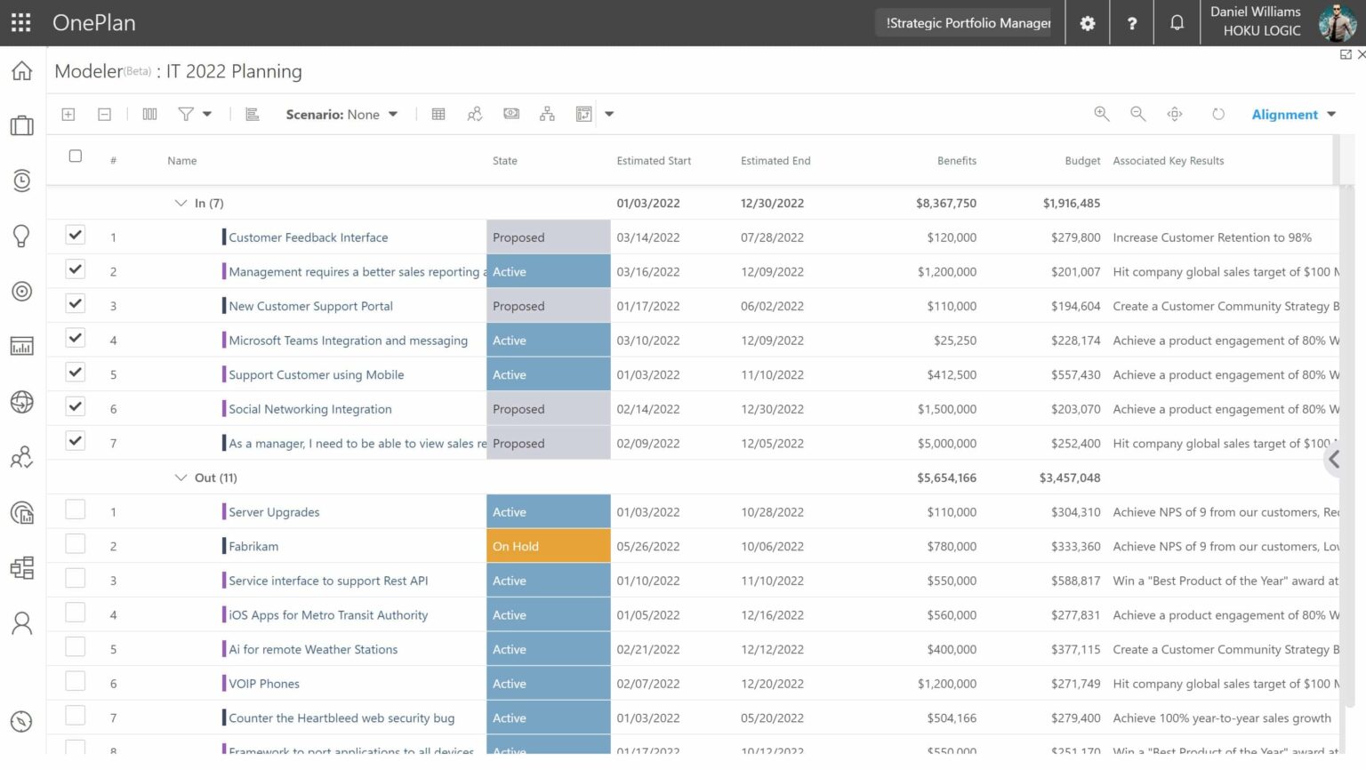
Task: Check the Server Upgrades row checkbox
Action: click(76, 509)
